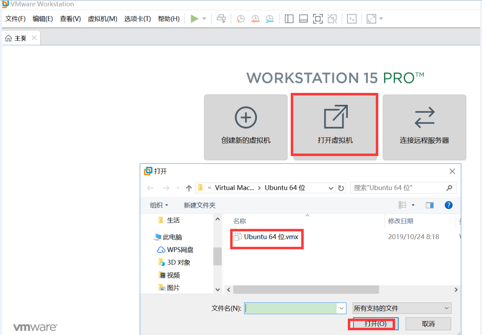Open the snapshot manager icon
482x335 pixels.
point(270,19)
